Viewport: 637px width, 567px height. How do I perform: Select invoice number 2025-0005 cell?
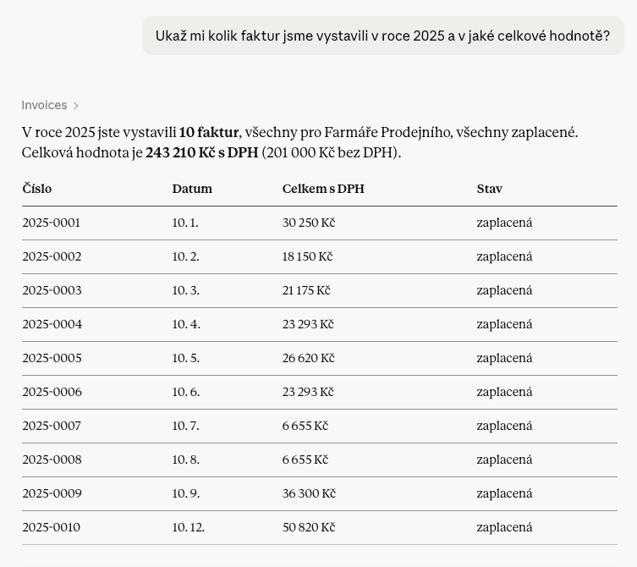[52, 358]
